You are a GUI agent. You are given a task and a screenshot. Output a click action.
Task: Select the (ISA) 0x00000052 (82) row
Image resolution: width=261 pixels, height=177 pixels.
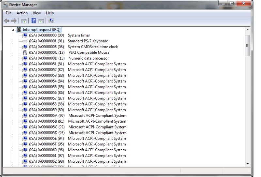point(77,70)
